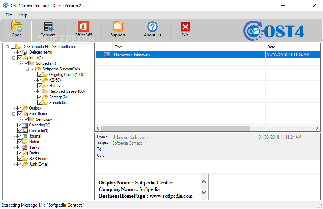
Task: Click the Journal book icon
Action: [25, 136]
